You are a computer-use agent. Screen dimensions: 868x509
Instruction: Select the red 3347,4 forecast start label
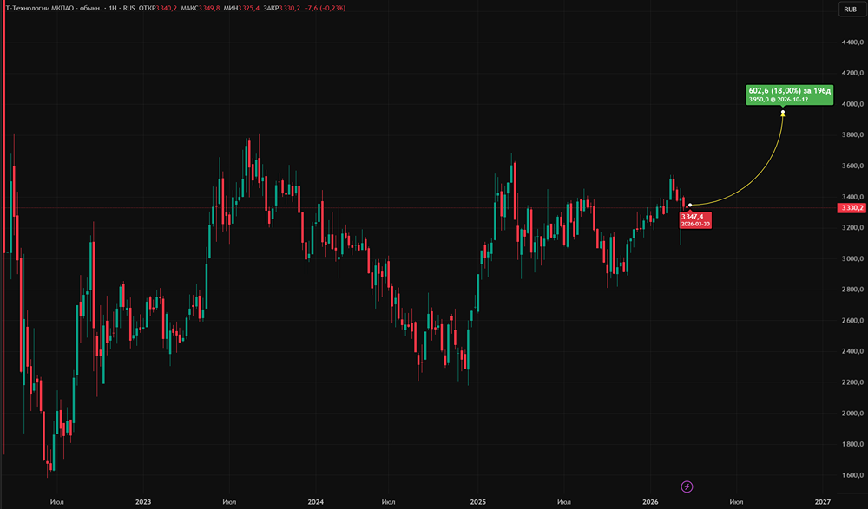[x=695, y=220]
